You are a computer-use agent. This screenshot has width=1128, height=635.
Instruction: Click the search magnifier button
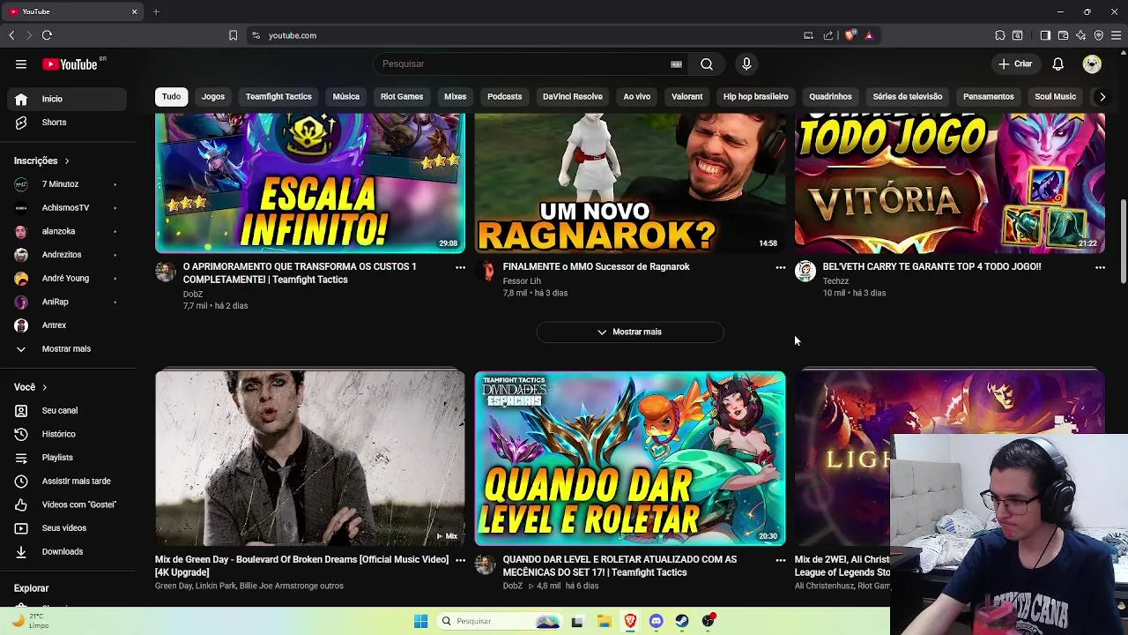click(707, 63)
